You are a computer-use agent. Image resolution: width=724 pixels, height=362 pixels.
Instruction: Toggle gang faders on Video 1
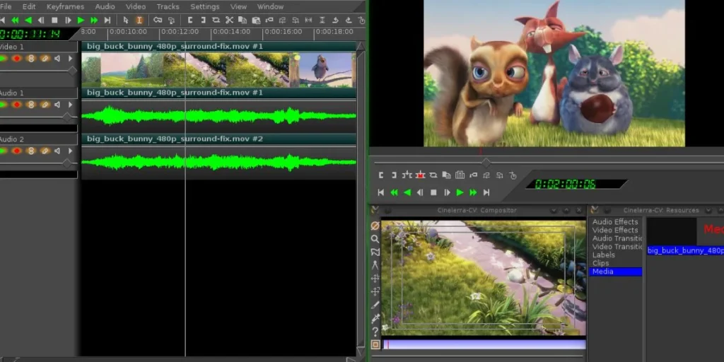tap(31, 59)
